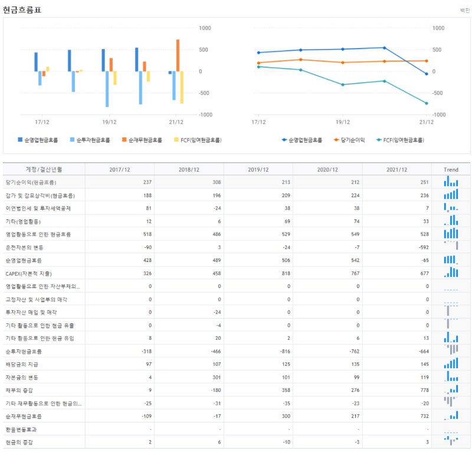Viewport: 472px width, 452px height.
Task: Select the 운전자본의 변동 row label
Action: (x=24, y=247)
